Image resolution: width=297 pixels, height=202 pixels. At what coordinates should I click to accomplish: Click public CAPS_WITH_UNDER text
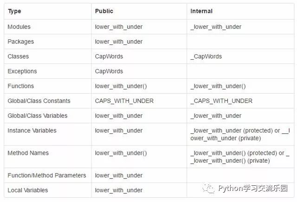[x=124, y=101]
